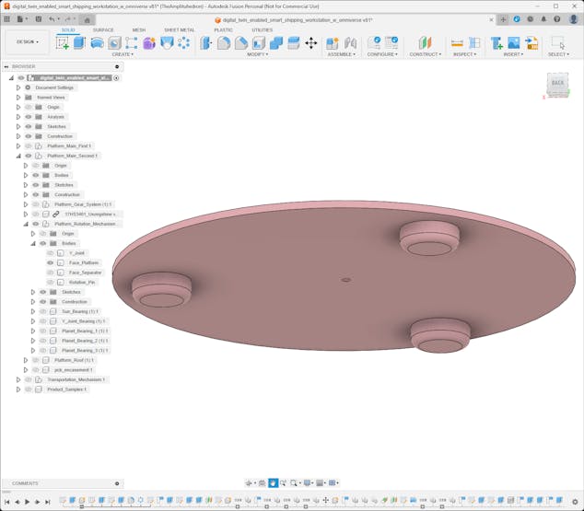The height and width of the screenshot is (511, 584).
Task: Select the Create Sketch tool
Action: click(x=63, y=42)
